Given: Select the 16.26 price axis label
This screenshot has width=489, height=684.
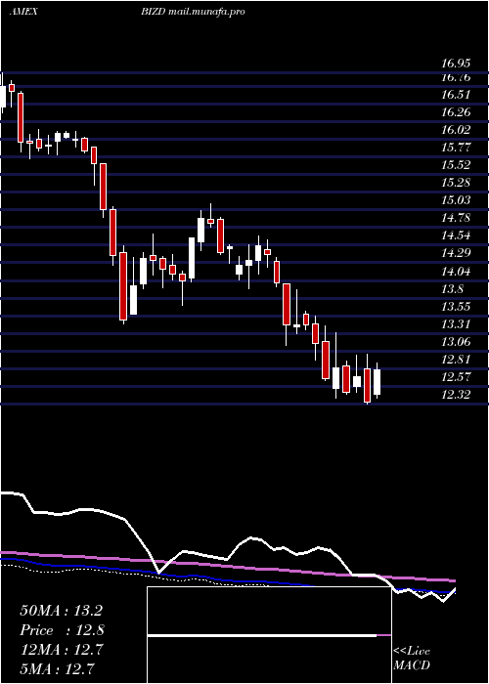Looking at the screenshot, I should point(456,112).
